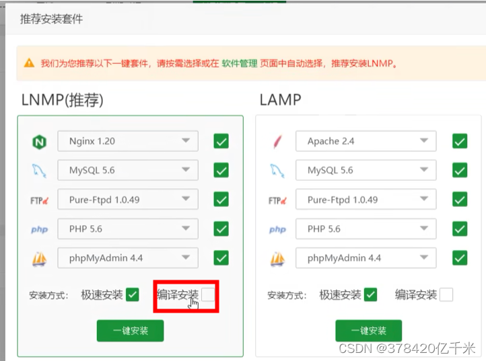Uncheck LAMP phpMyAdmin 4.4 checkbox
The image size is (486, 361).
click(x=460, y=258)
